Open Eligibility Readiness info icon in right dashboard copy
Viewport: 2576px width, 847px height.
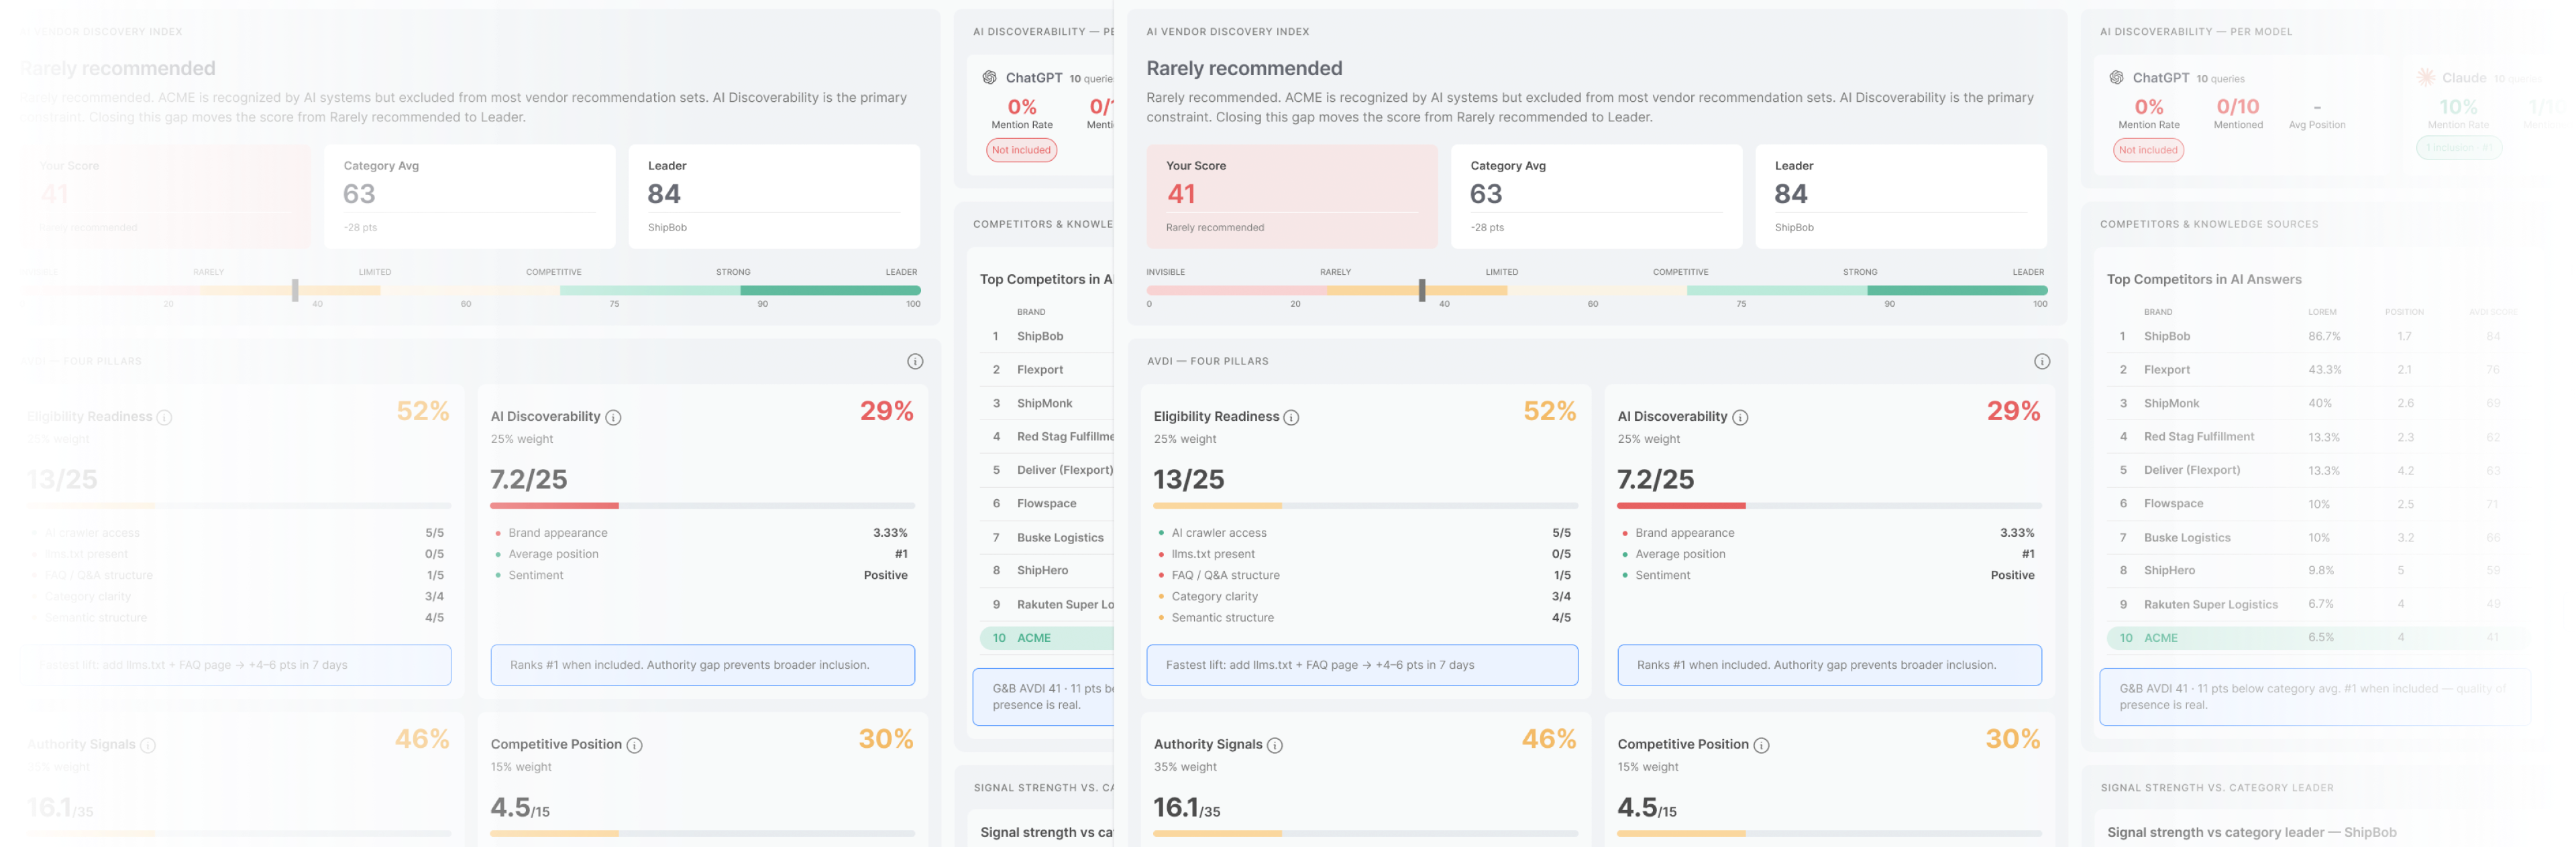[1291, 417]
